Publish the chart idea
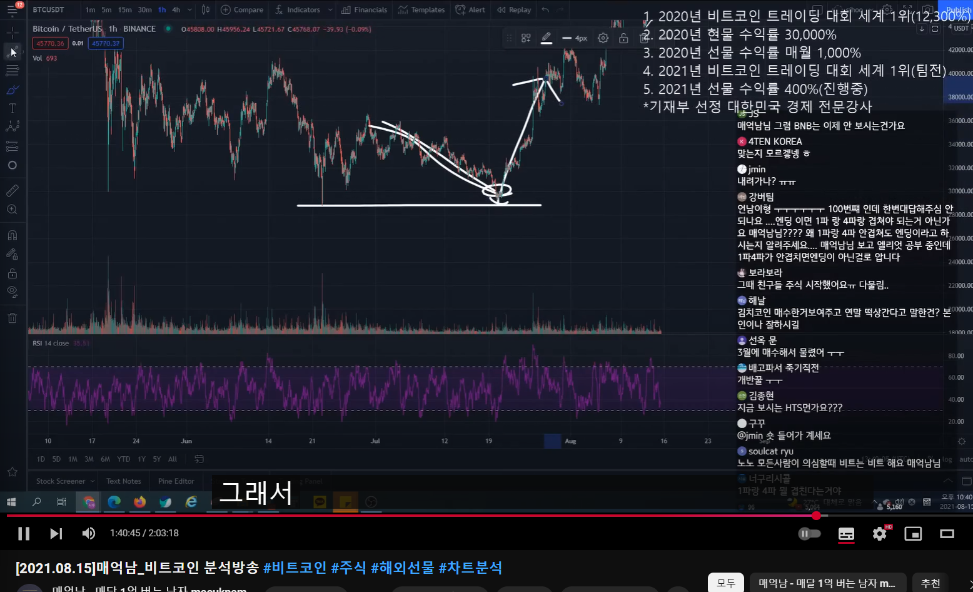The height and width of the screenshot is (592, 973). [x=958, y=10]
